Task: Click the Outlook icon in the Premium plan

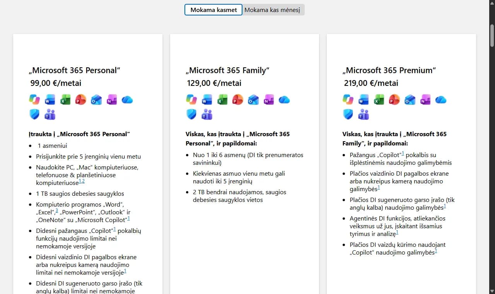Action: pos(410,100)
